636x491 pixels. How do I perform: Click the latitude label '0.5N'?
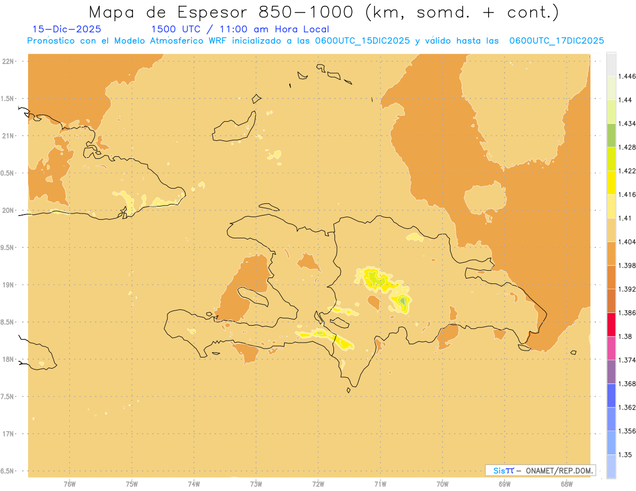tap(7, 173)
